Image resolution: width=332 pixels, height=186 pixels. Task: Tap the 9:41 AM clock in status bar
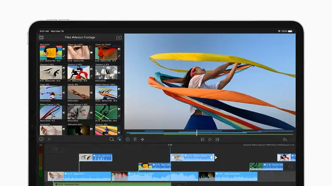(44, 31)
